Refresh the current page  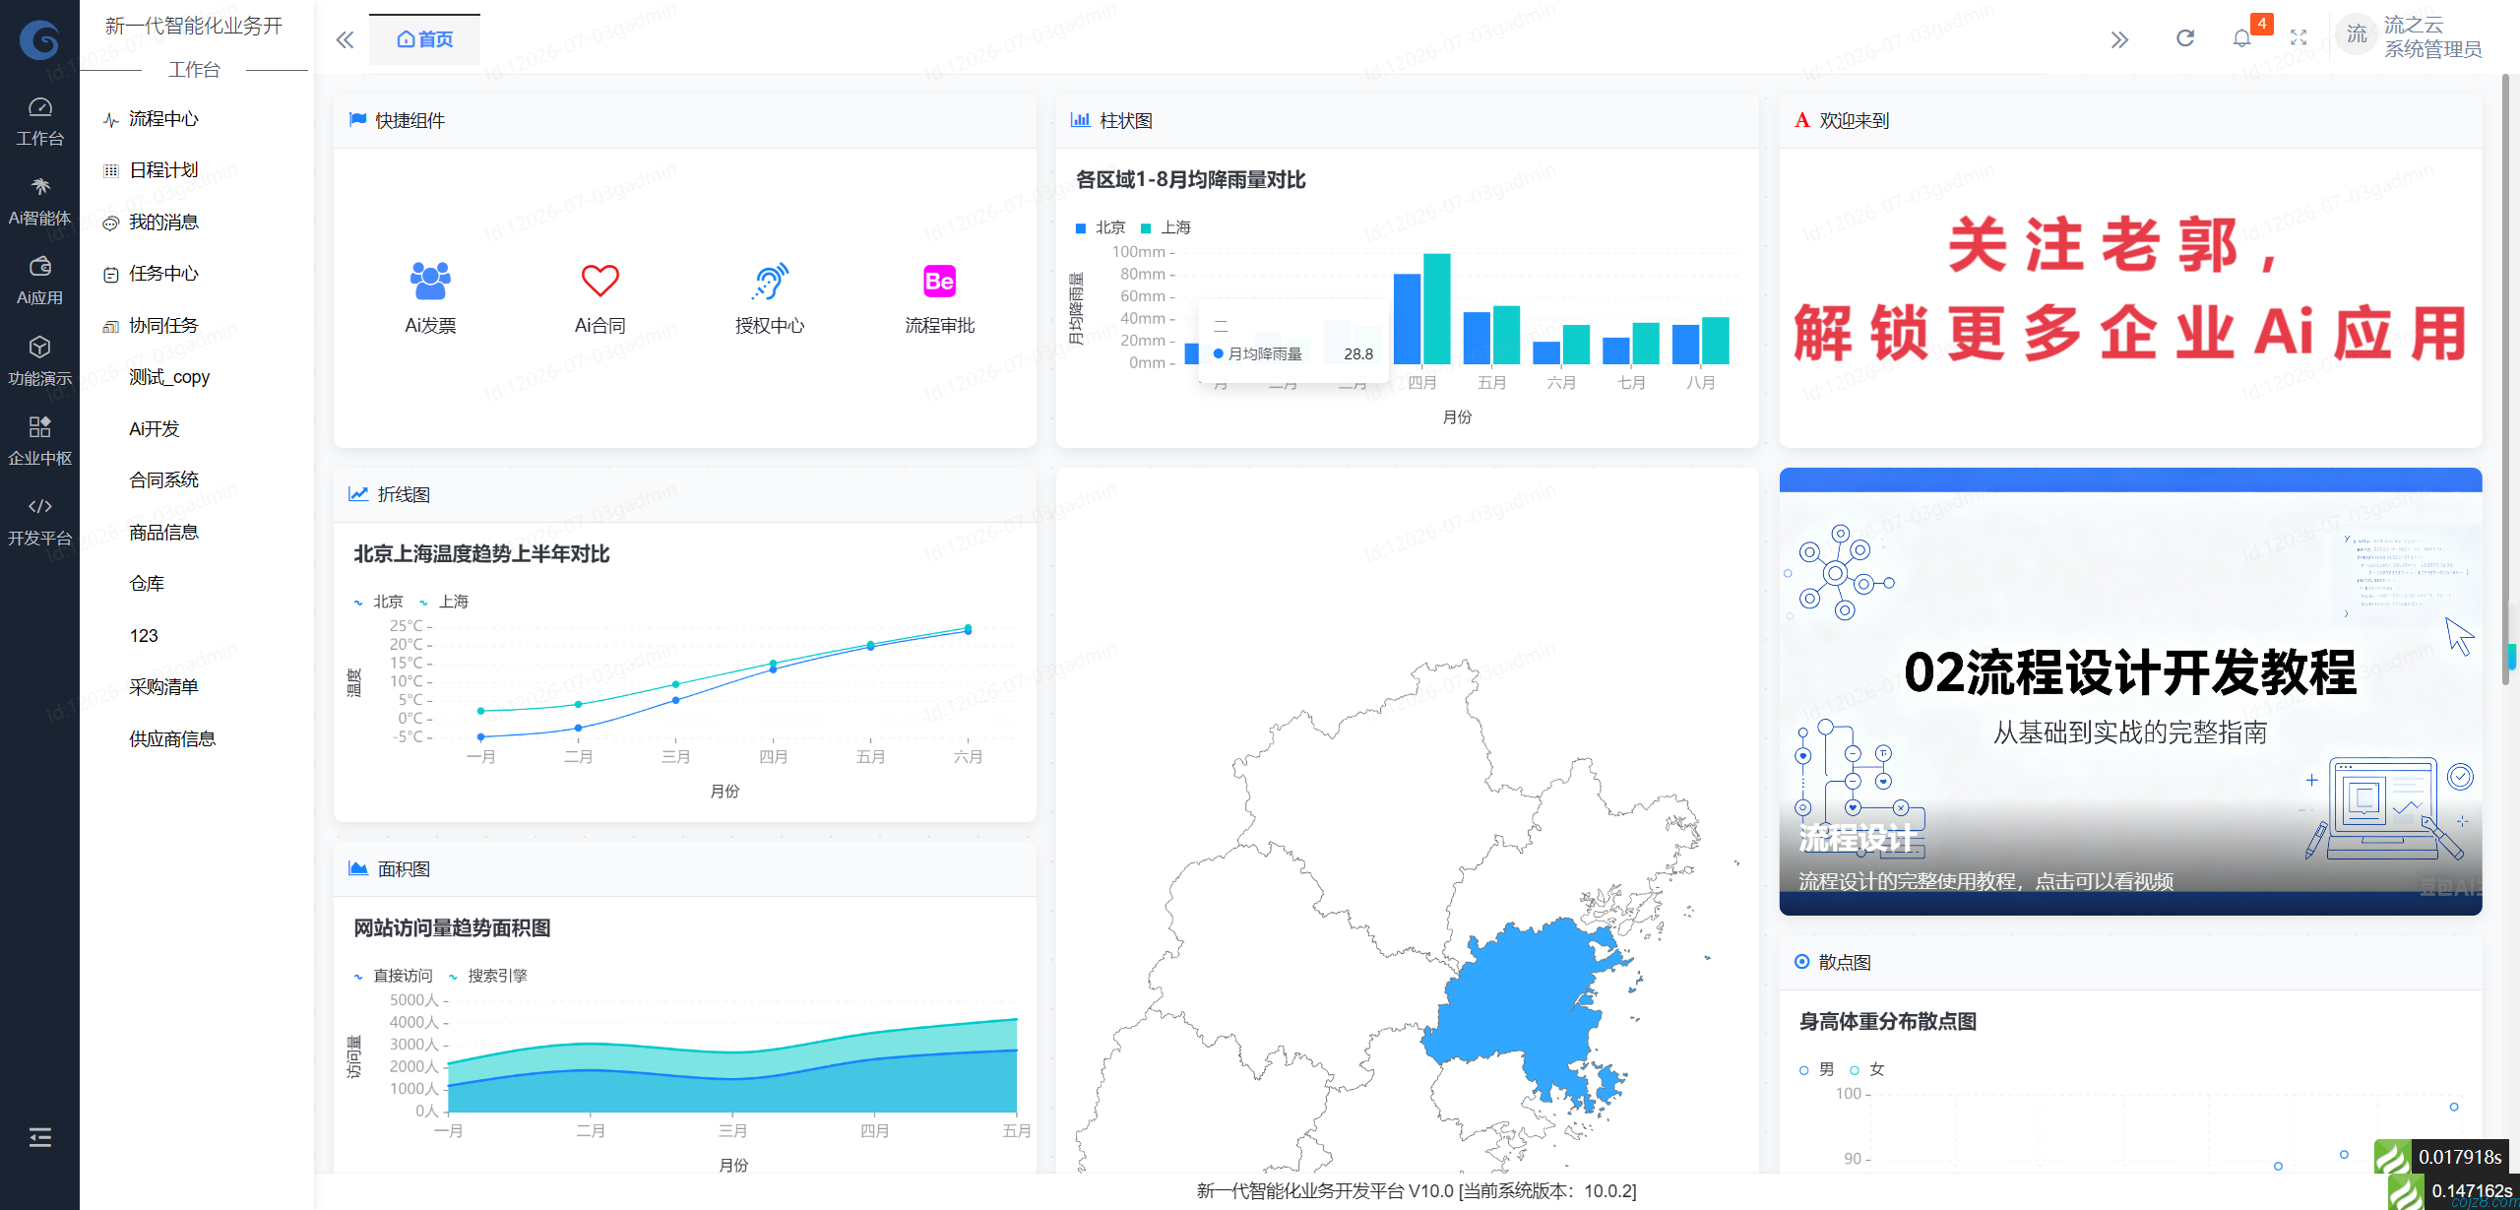2185,38
